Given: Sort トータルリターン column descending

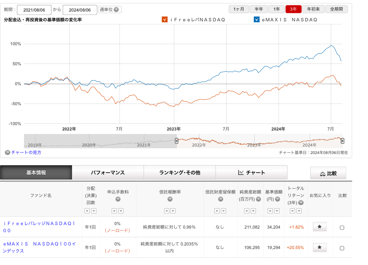Looking at the screenshot, I should [299, 211].
